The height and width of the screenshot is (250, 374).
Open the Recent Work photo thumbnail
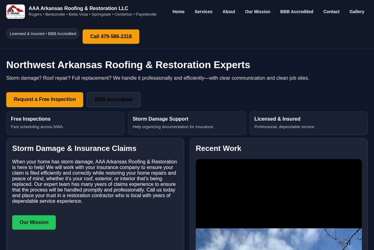[279, 204]
